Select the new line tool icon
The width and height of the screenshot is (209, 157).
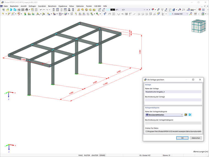point(9,14)
